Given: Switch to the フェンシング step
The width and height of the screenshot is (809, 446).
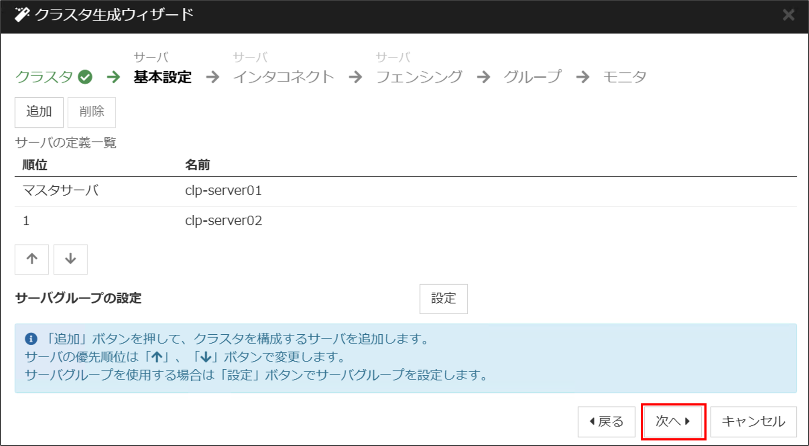Looking at the screenshot, I should tap(419, 77).
